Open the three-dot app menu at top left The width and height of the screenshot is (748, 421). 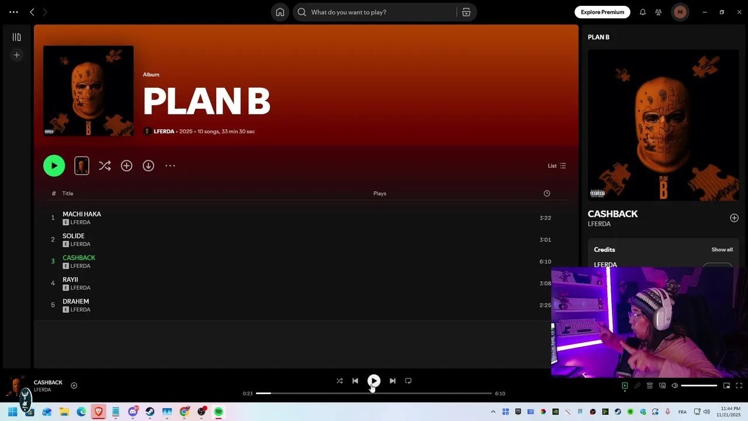pos(13,12)
